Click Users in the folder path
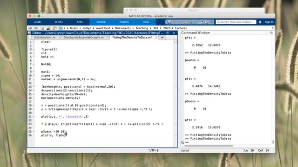The width and height of the screenshot is (298, 167). point(74,28)
